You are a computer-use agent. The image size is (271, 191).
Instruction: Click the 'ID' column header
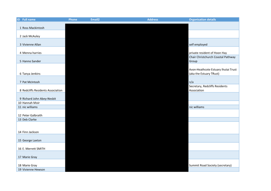tap(19, 20)
